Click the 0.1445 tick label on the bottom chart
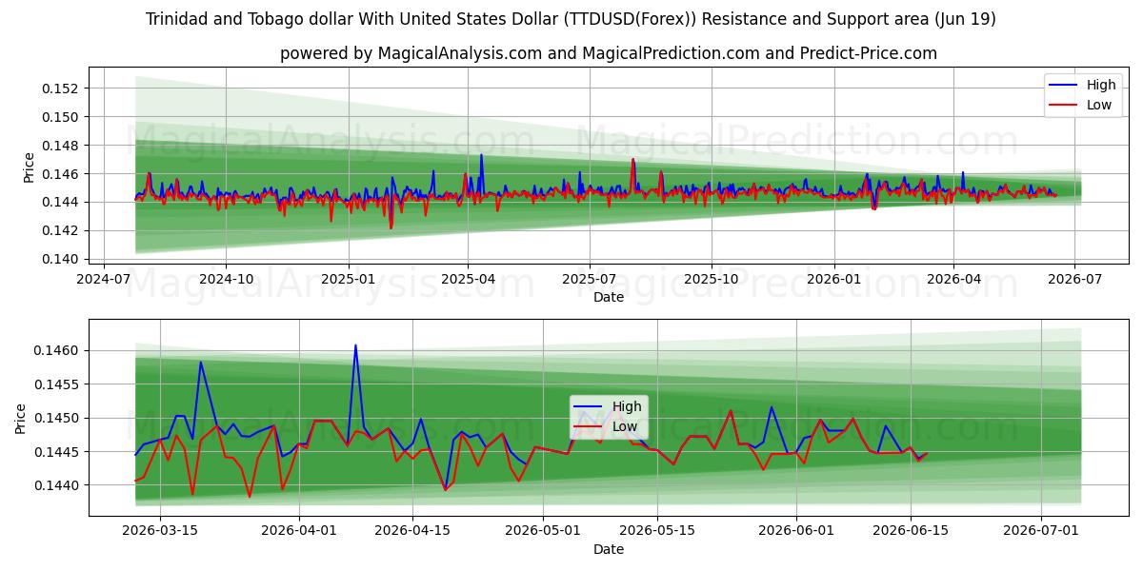 57,452
